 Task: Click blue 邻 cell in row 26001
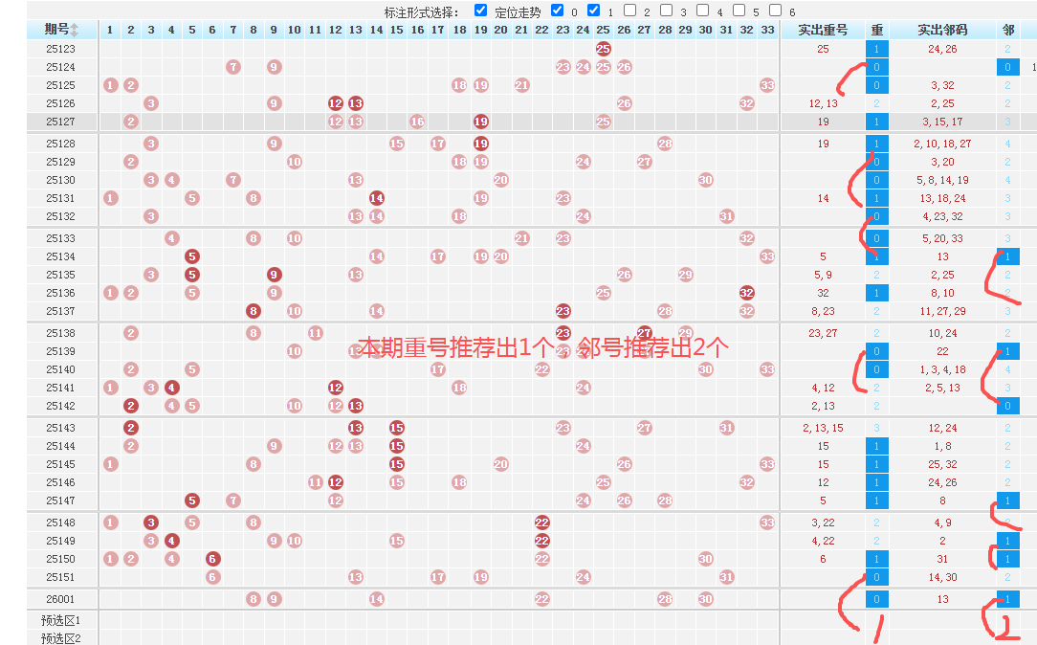click(1008, 599)
